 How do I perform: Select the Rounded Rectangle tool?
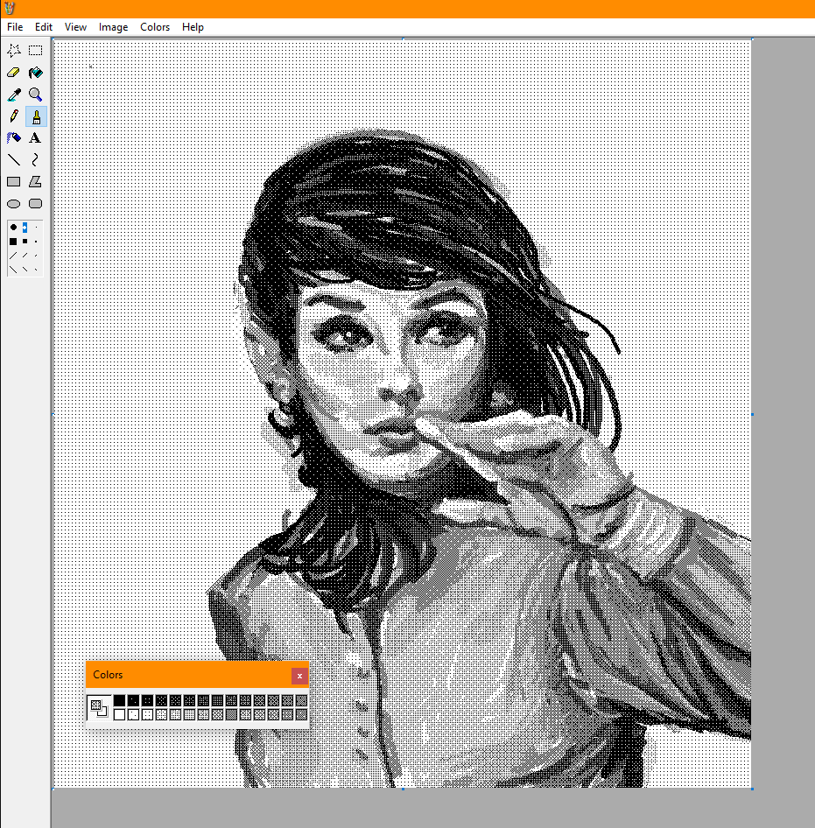tap(35, 204)
